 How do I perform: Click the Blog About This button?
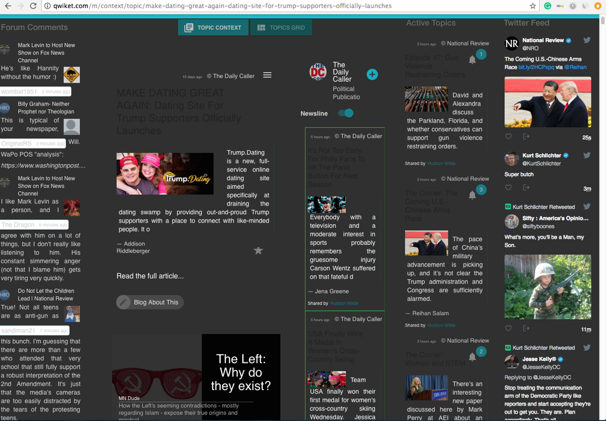click(150, 302)
